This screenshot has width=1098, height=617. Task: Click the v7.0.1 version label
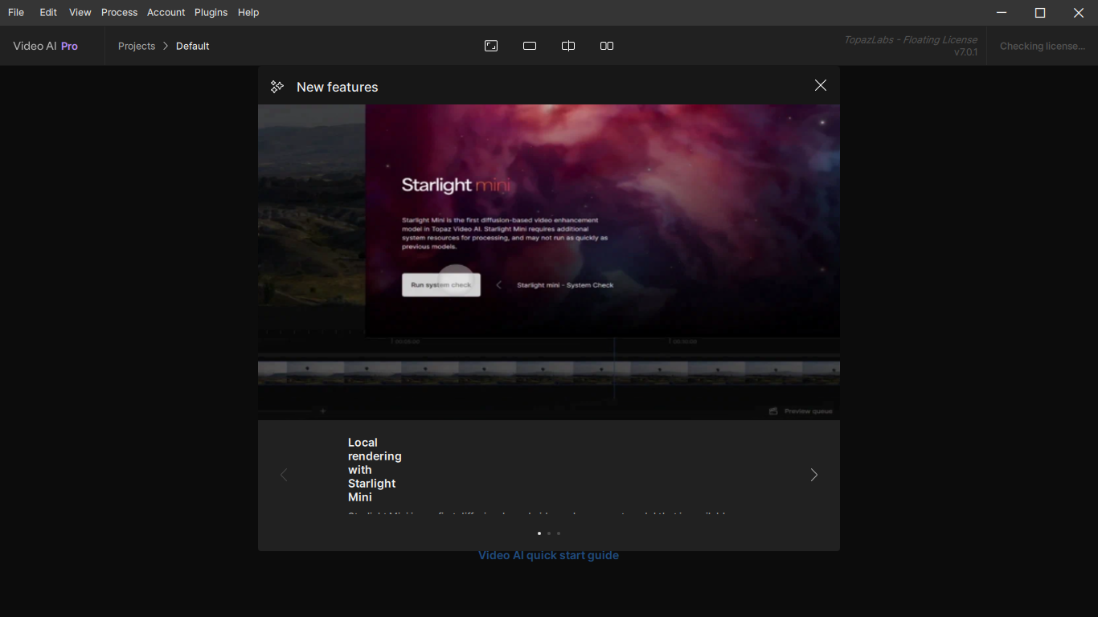click(965, 52)
